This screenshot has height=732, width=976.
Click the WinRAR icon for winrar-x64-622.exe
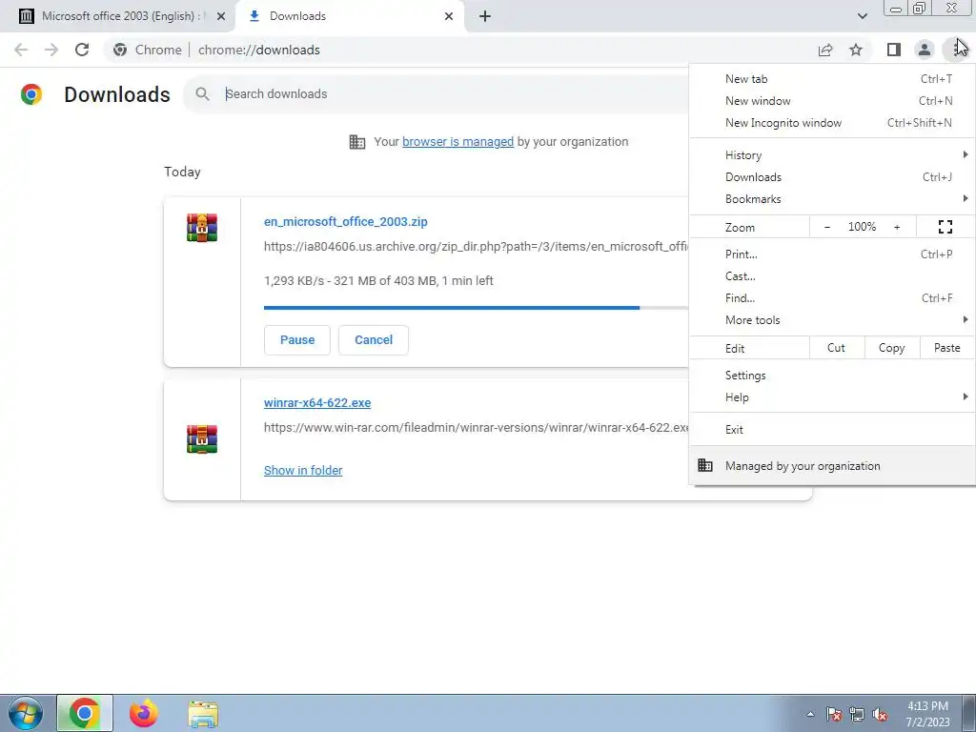pos(202,438)
